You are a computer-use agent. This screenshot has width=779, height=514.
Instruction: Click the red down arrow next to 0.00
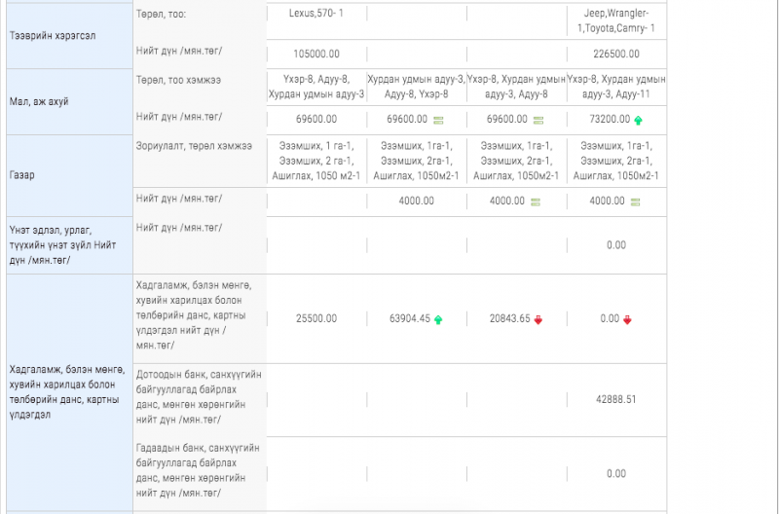(627, 318)
